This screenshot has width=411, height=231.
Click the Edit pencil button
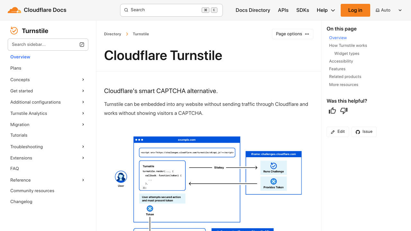point(337,132)
